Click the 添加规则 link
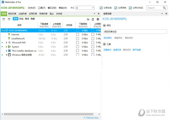Screen dimensions: 169x120 [108, 38]
